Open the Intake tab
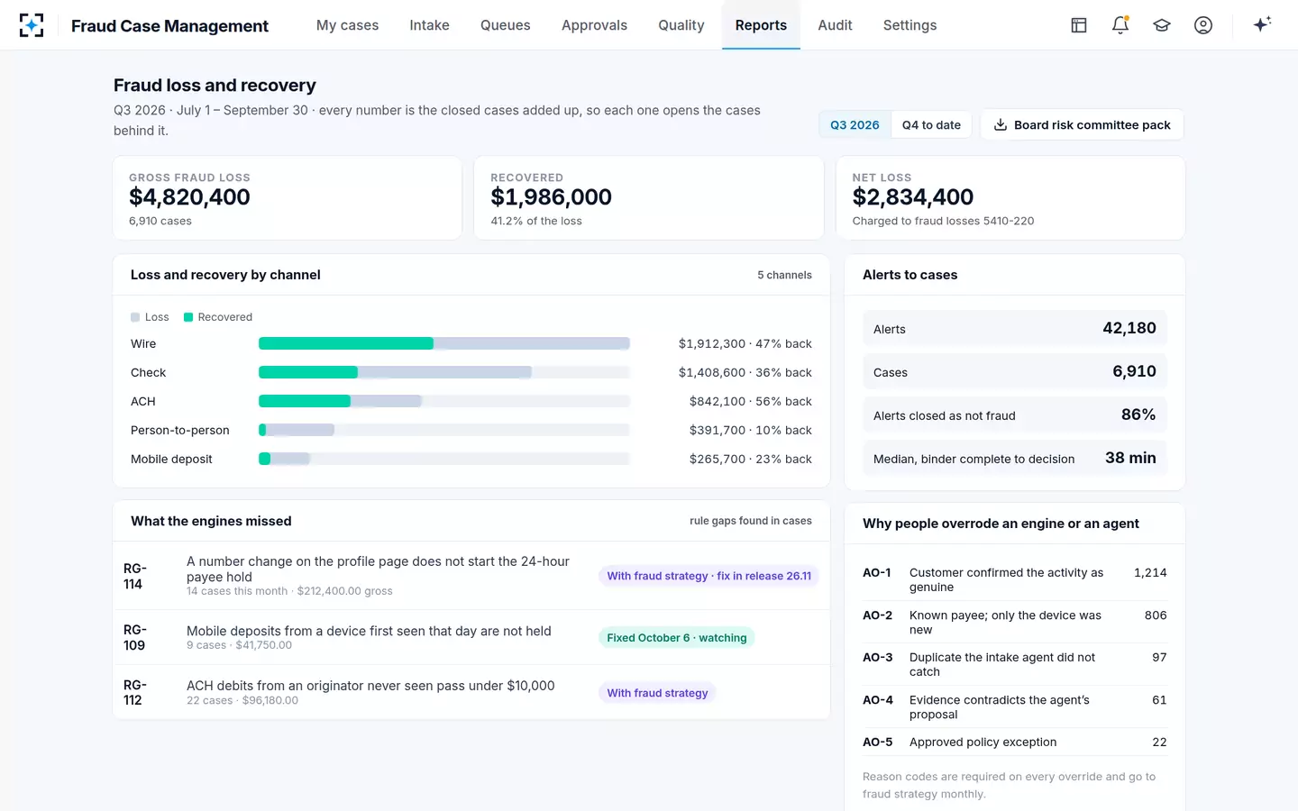Image resolution: width=1298 pixels, height=811 pixels. [429, 25]
